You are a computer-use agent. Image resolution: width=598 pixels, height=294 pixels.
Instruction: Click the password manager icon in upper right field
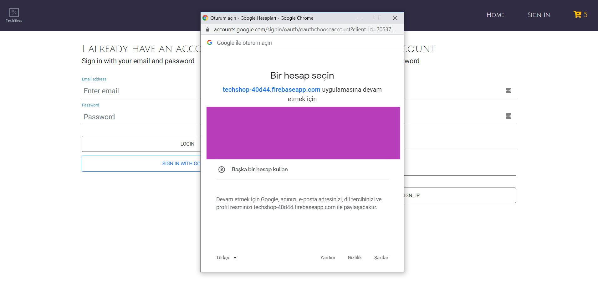pos(508,90)
